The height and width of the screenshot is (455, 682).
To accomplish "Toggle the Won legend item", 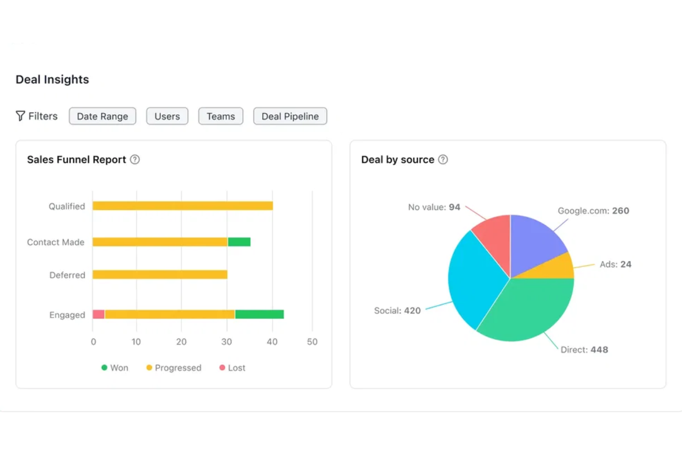I will pyautogui.click(x=115, y=368).
